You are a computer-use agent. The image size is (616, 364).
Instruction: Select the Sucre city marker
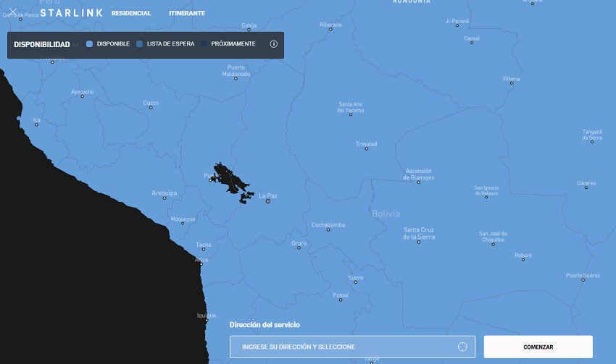click(x=355, y=283)
